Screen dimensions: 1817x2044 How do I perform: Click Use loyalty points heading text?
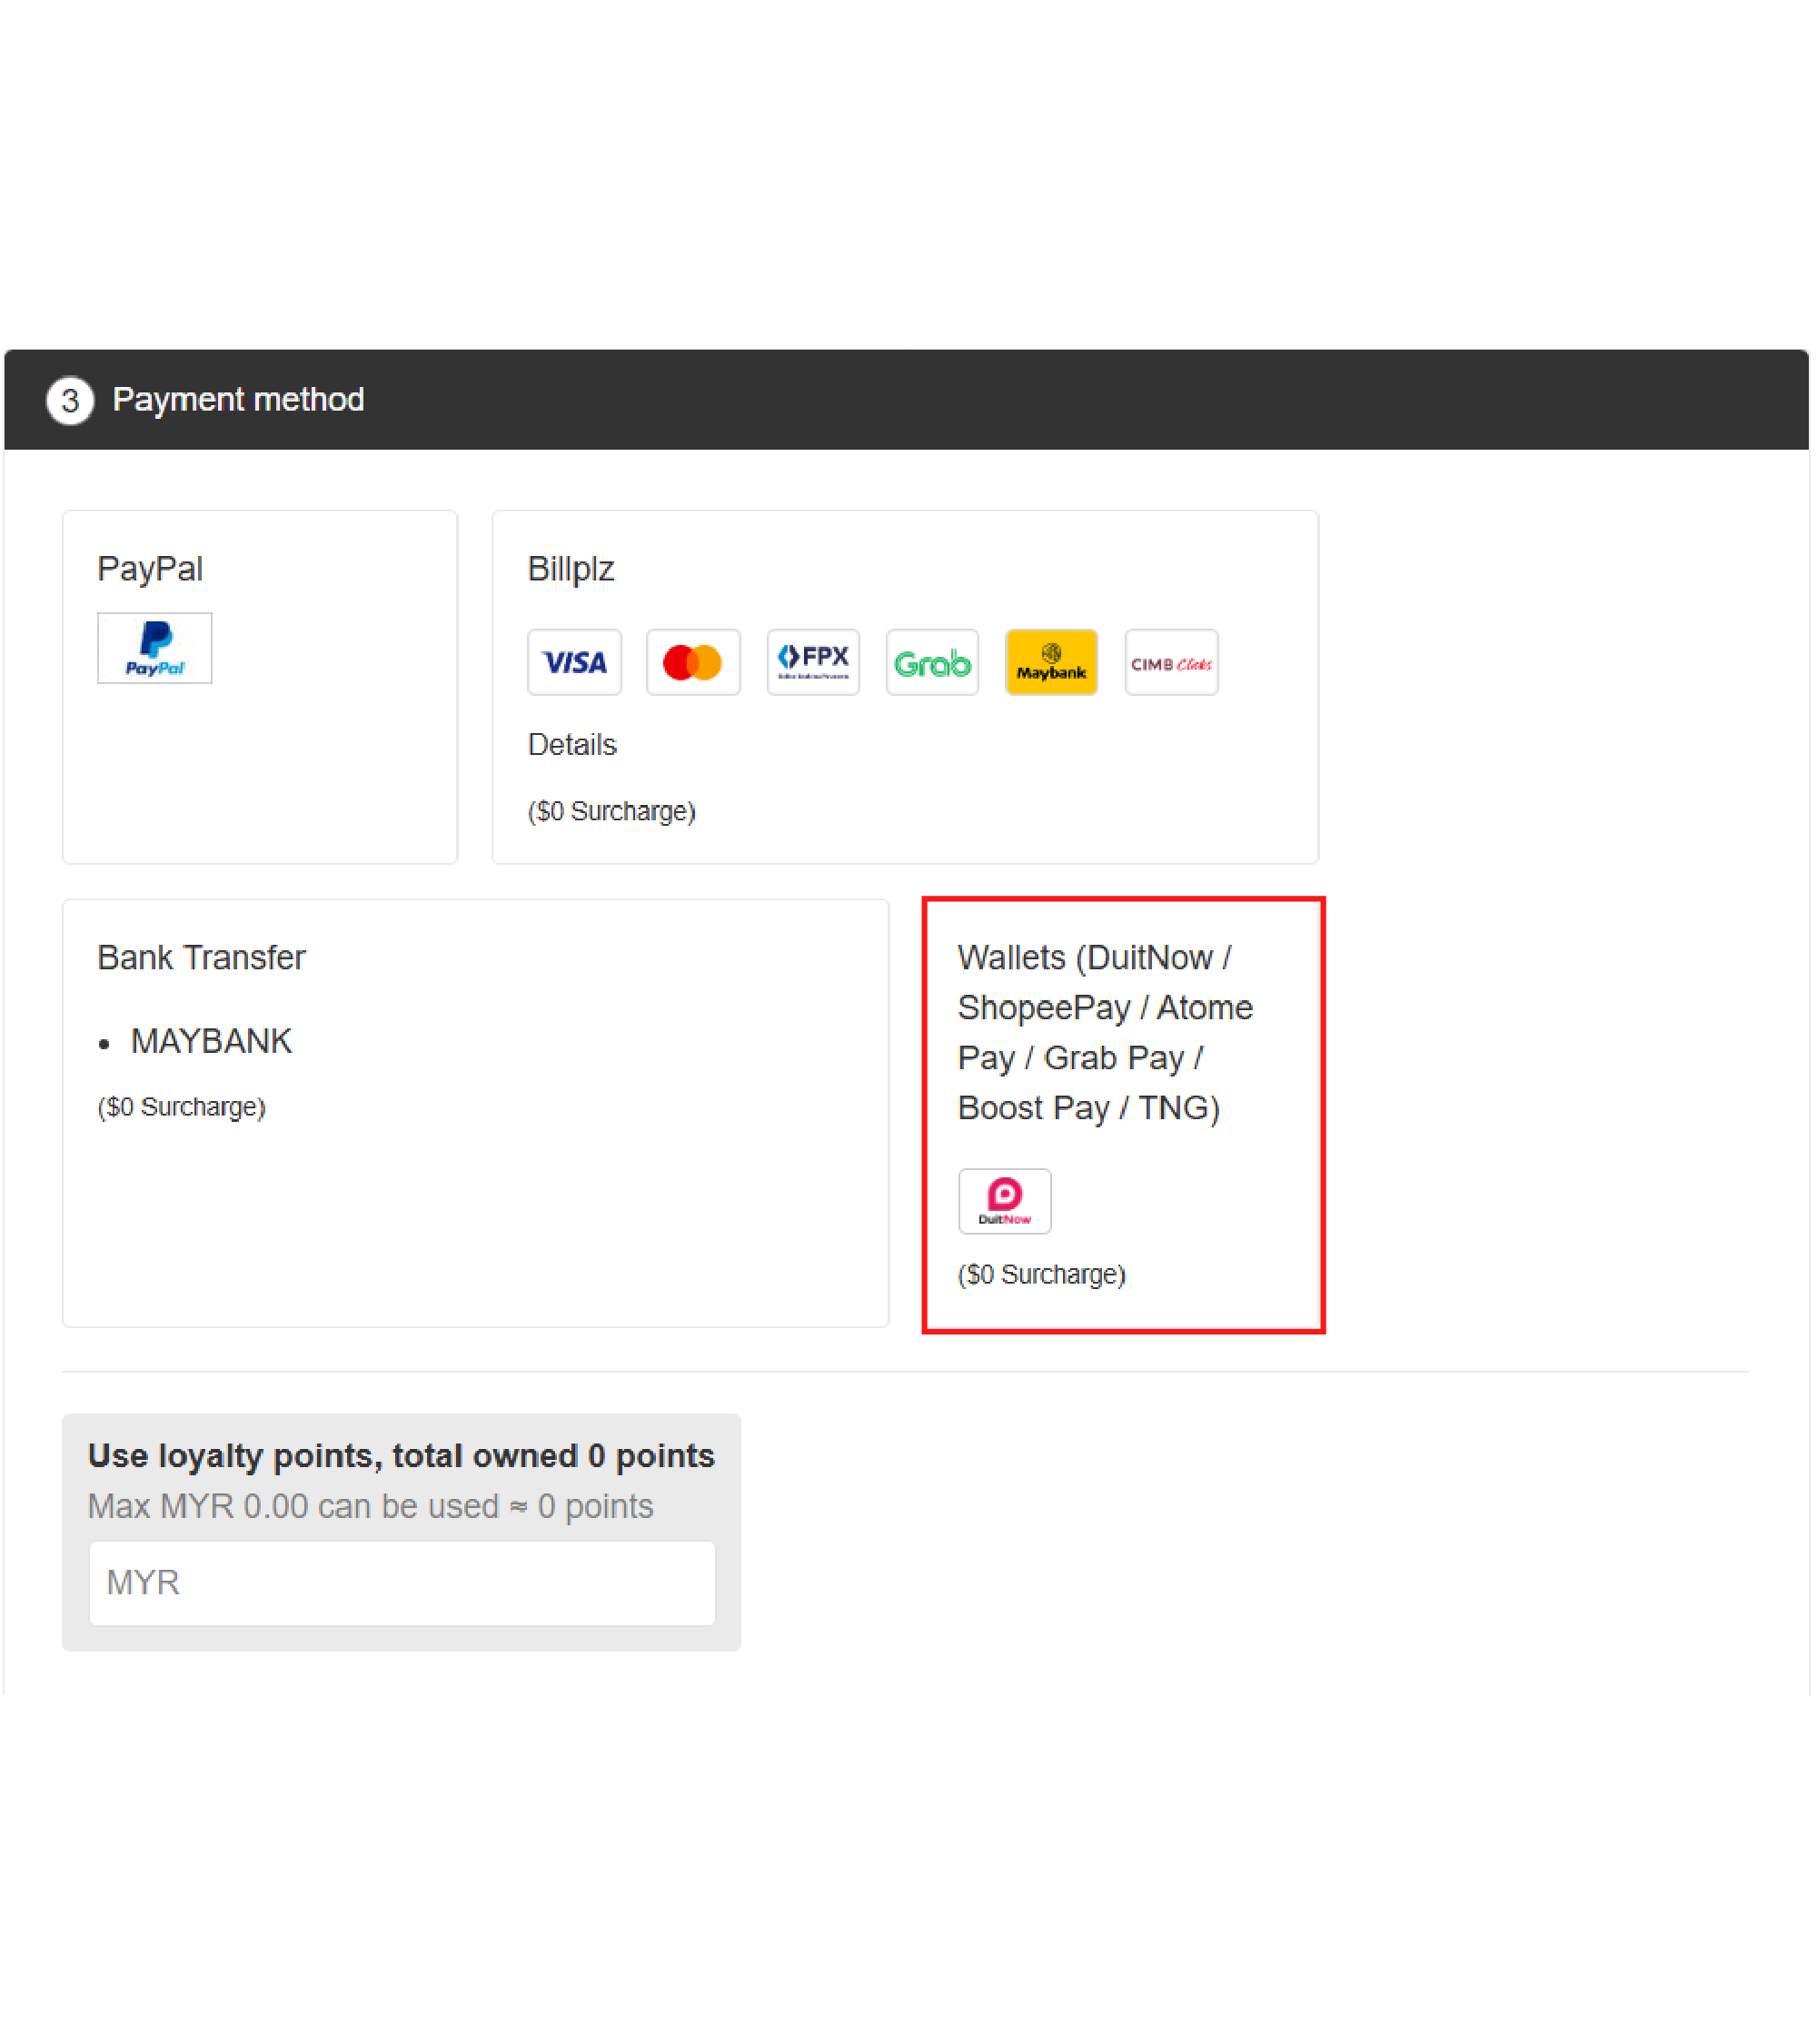tap(401, 1456)
